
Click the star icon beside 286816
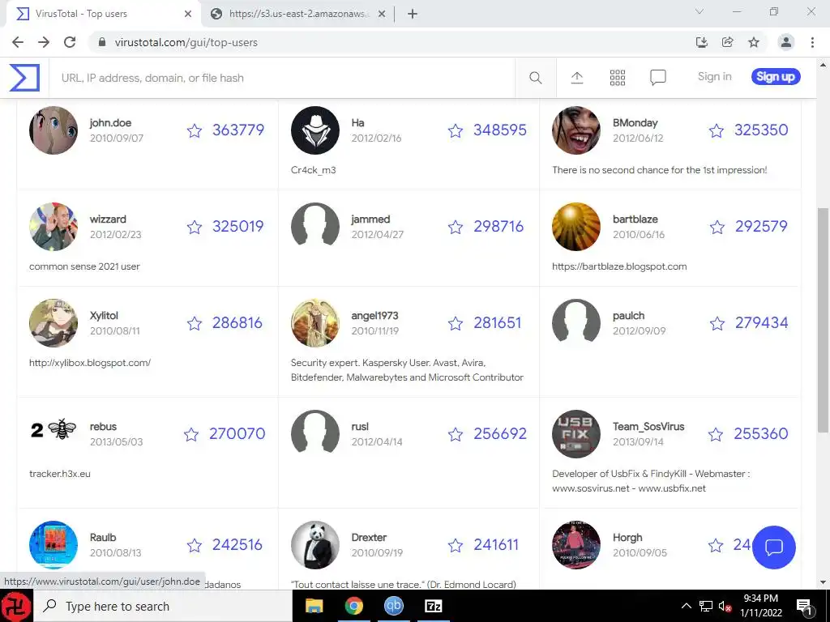[195, 323]
